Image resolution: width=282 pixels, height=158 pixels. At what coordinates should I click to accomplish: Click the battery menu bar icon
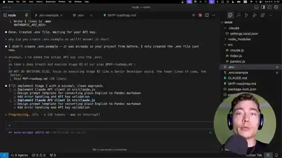pos(239,2)
